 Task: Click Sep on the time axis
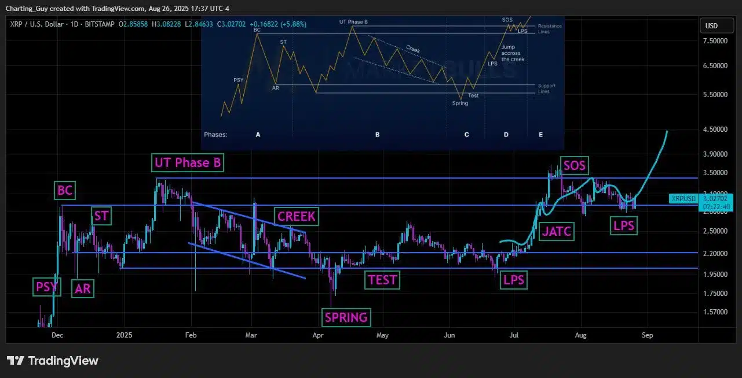point(647,335)
